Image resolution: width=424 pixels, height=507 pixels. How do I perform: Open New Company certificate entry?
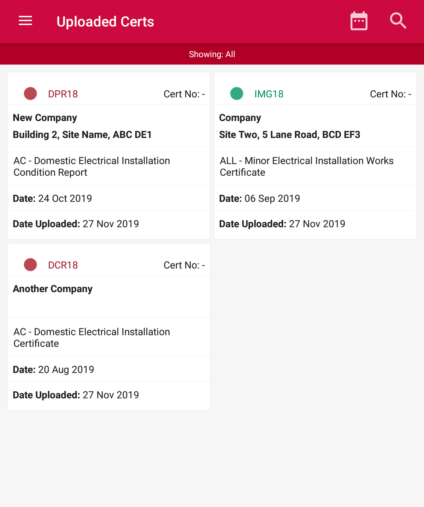click(45, 117)
